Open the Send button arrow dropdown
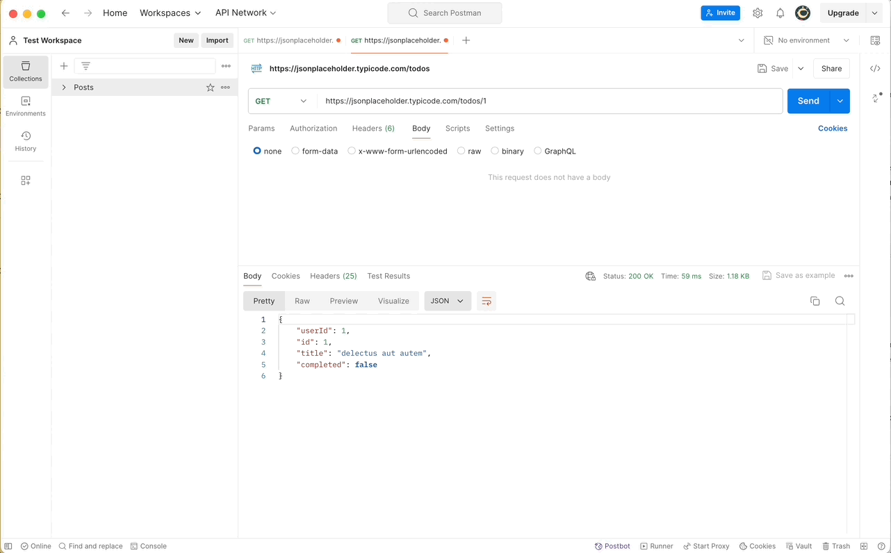Image resolution: width=891 pixels, height=553 pixels. click(x=840, y=101)
